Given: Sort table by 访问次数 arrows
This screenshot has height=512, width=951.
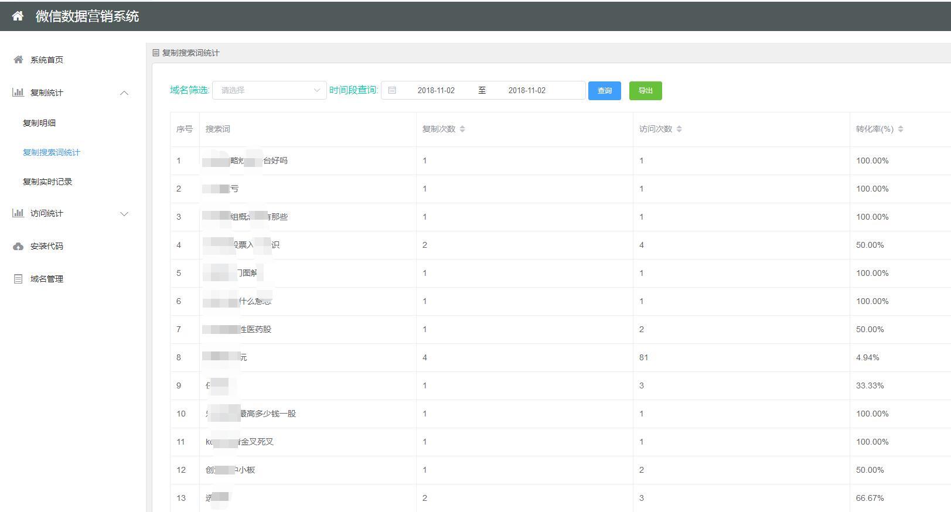Looking at the screenshot, I should [679, 129].
